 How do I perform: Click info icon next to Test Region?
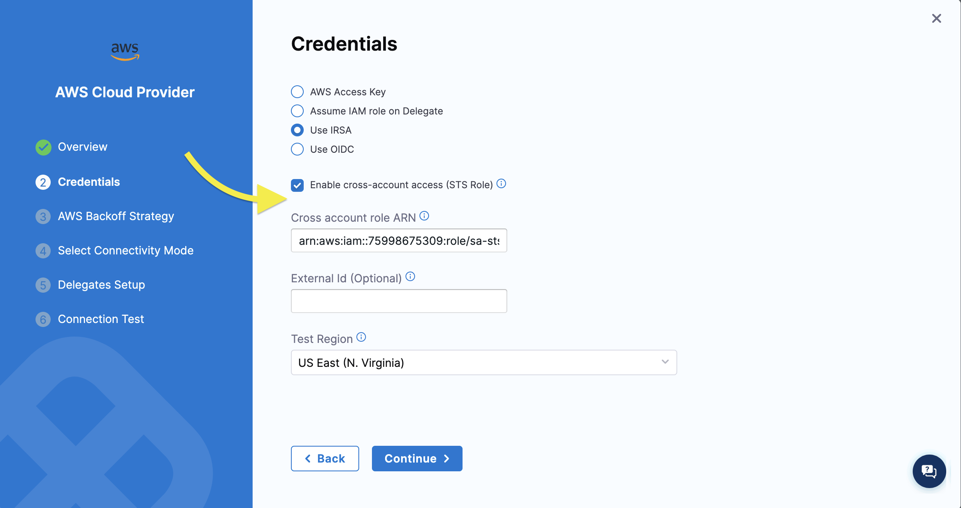pos(361,337)
